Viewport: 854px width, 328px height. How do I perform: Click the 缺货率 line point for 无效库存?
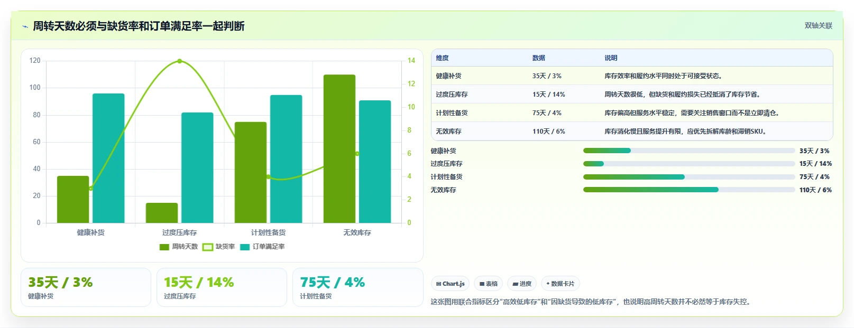pos(357,154)
